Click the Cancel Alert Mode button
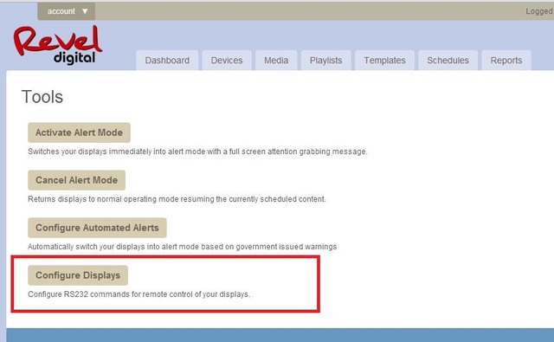Image resolution: width=554 pixels, height=342 pixels. coord(77,180)
